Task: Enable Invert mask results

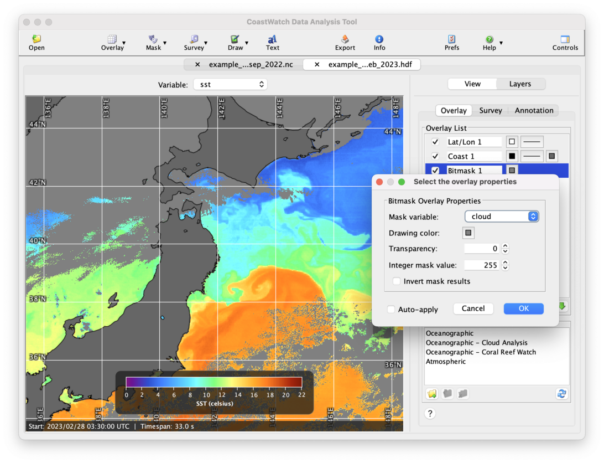Action: point(397,281)
